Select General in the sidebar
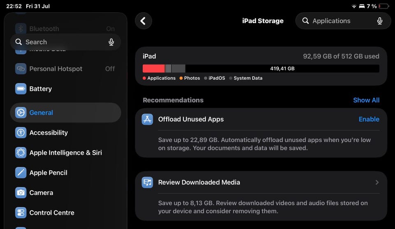 coord(65,113)
